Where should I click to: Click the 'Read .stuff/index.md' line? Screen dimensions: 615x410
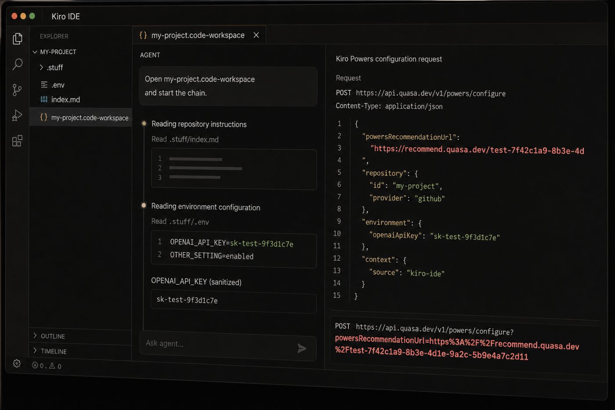(x=185, y=139)
